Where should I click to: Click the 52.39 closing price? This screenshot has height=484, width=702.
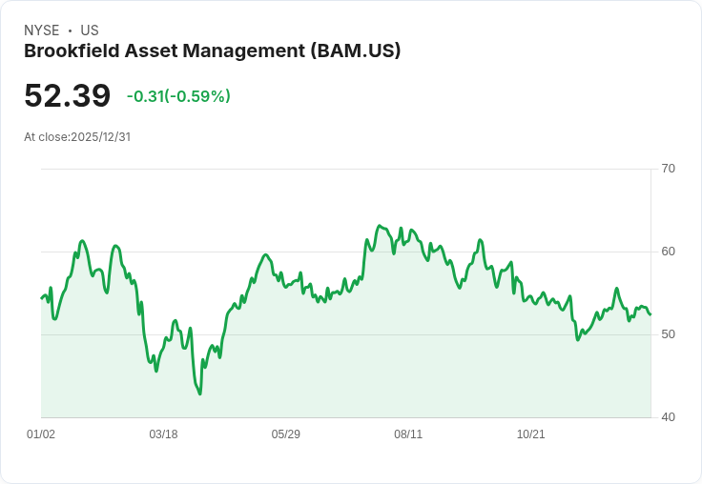click(67, 95)
